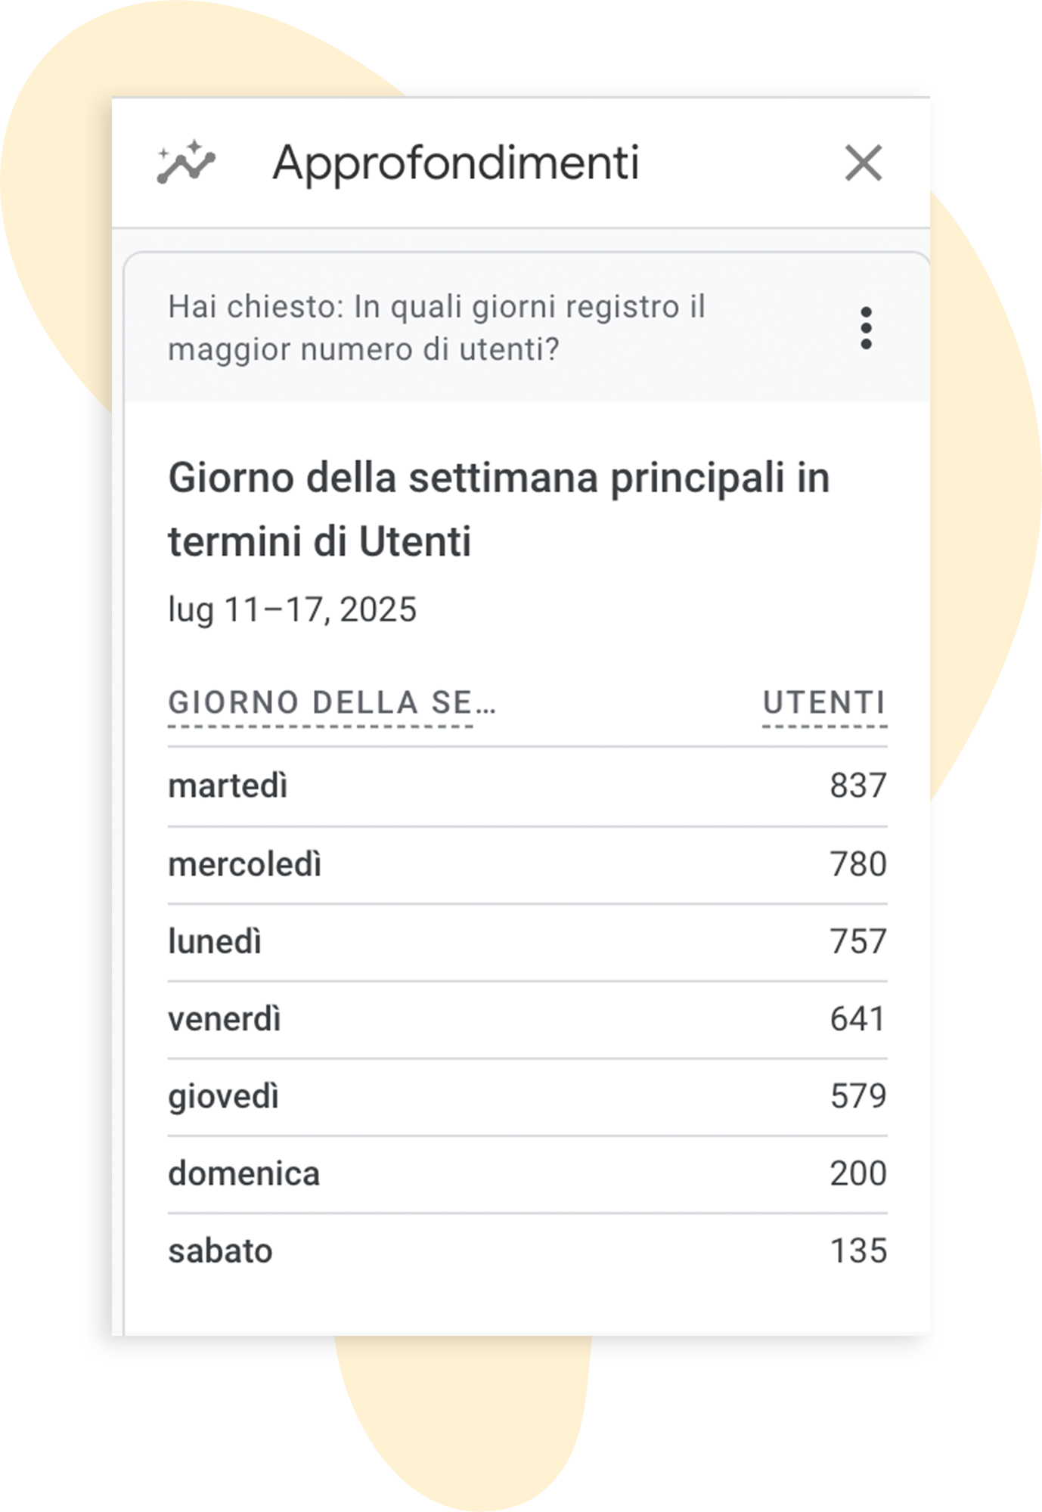Click the 'Giorno della settimana' column header

pos(331,703)
